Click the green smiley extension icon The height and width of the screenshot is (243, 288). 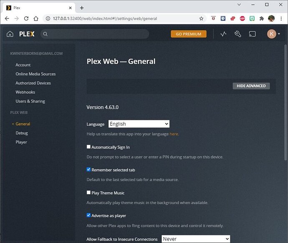tap(252, 18)
